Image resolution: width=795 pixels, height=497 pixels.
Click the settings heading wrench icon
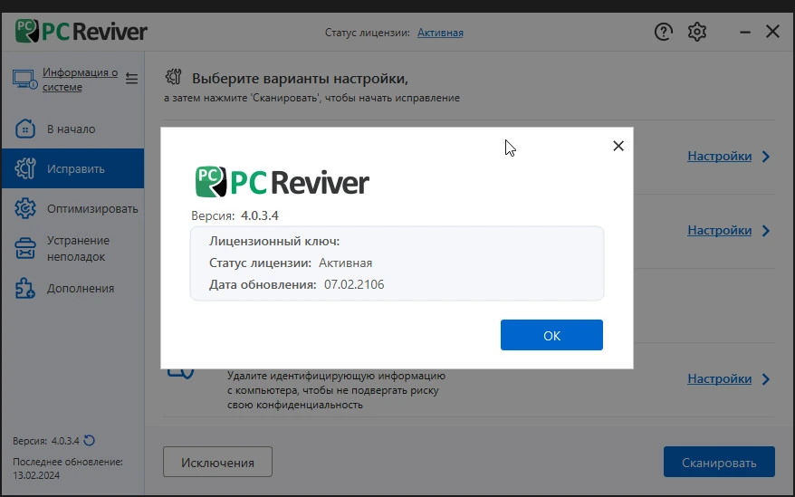point(174,77)
